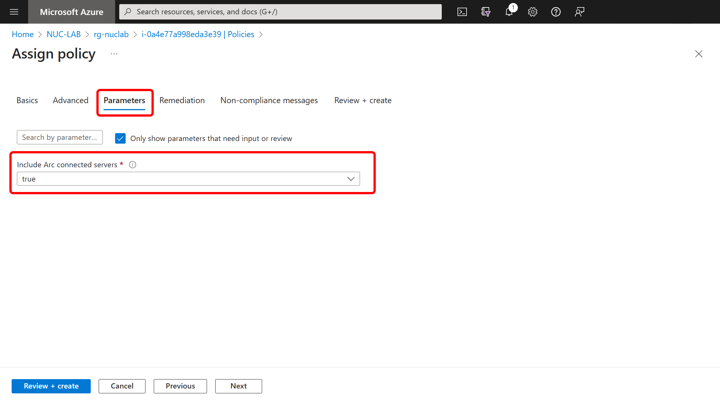Click the Cancel button
The image size is (720, 405).
[122, 386]
